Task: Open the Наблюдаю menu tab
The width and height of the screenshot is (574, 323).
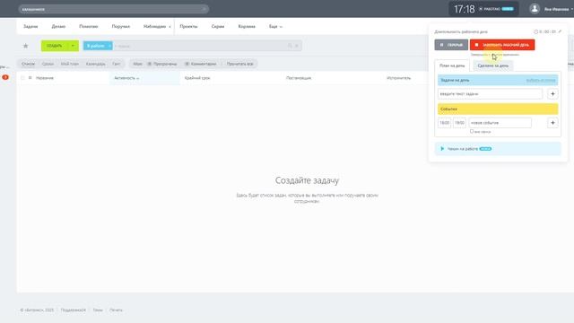Action: coord(154,26)
